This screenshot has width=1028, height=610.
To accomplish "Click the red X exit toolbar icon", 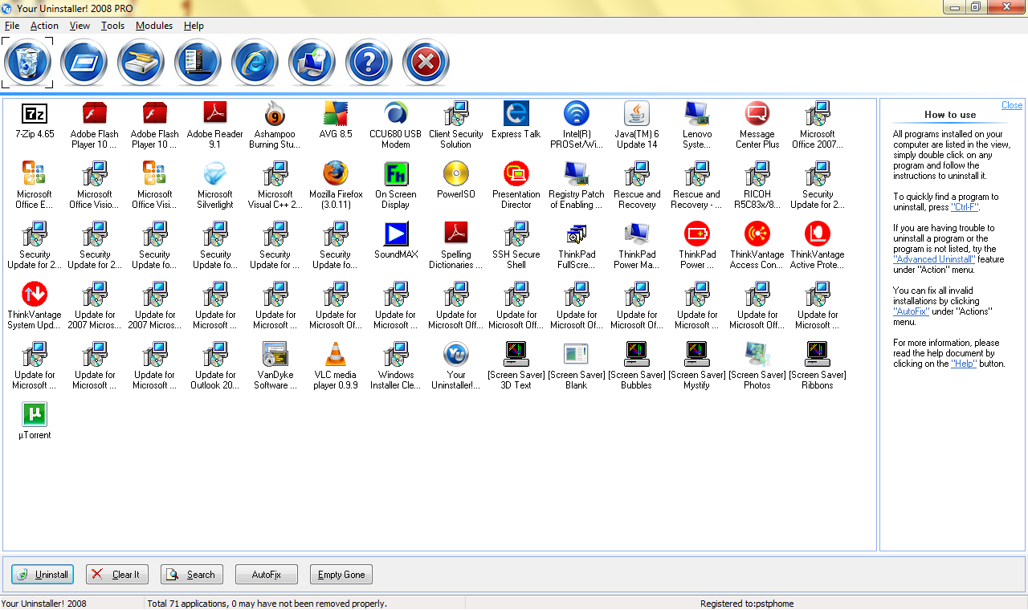I will point(426,63).
